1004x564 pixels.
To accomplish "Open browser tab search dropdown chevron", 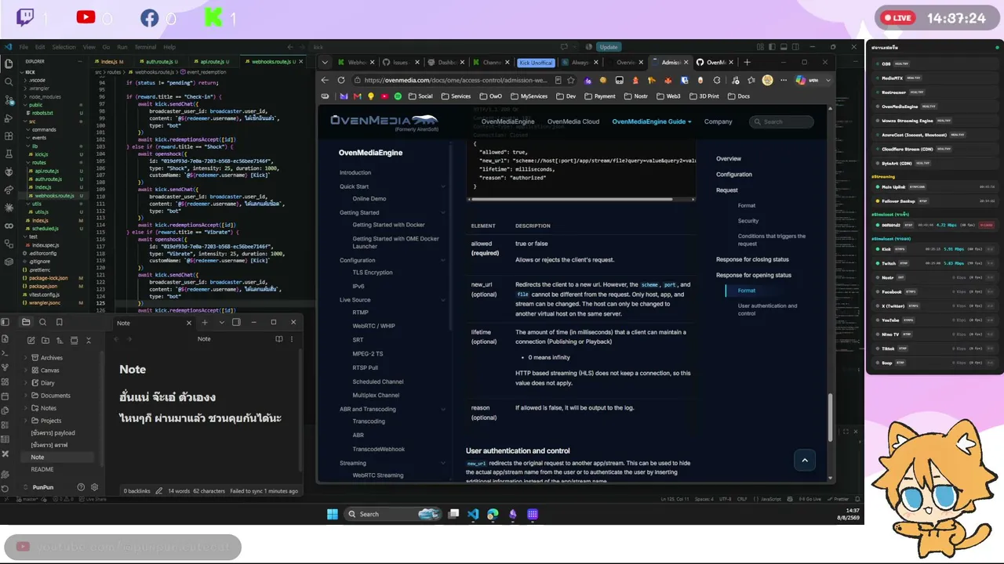I will click(323, 62).
